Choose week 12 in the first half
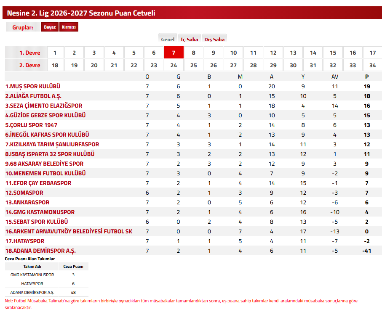This screenshot has width=382, height=312. (x=273, y=53)
